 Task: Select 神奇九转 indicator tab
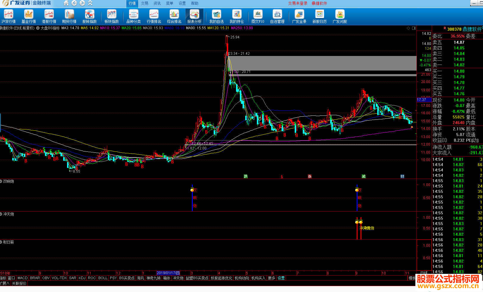pos(154,278)
